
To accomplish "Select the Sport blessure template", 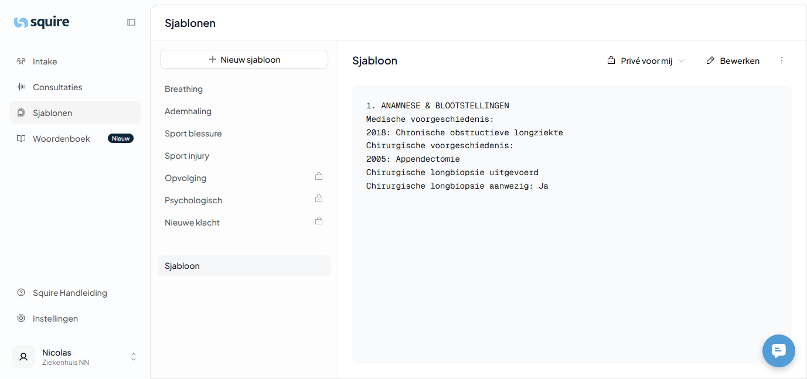I will click(244, 134).
